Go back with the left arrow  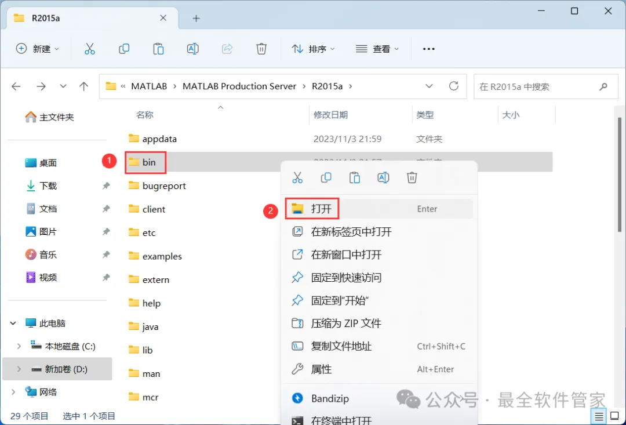click(16, 86)
